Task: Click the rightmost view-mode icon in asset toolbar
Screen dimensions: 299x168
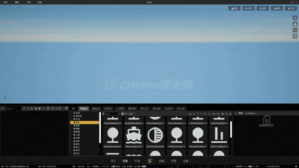Action: click(230, 114)
